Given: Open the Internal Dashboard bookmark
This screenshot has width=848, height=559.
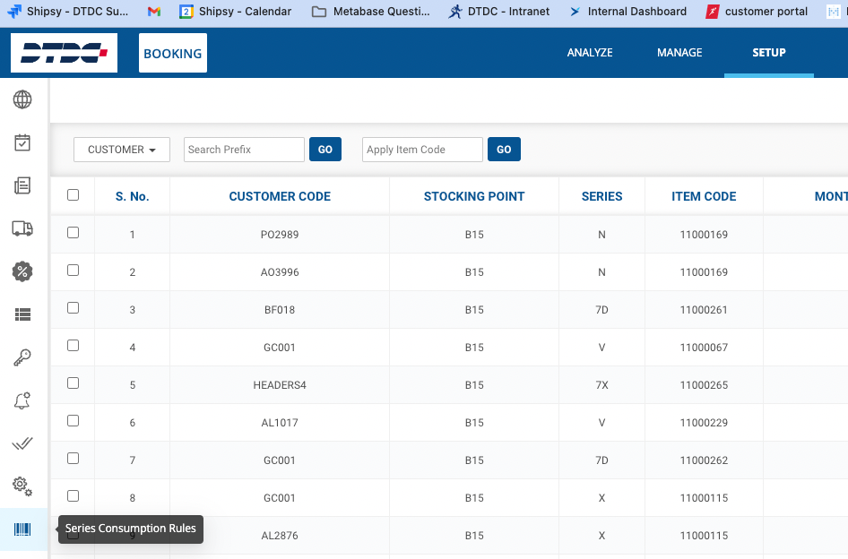Looking at the screenshot, I should (x=628, y=12).
